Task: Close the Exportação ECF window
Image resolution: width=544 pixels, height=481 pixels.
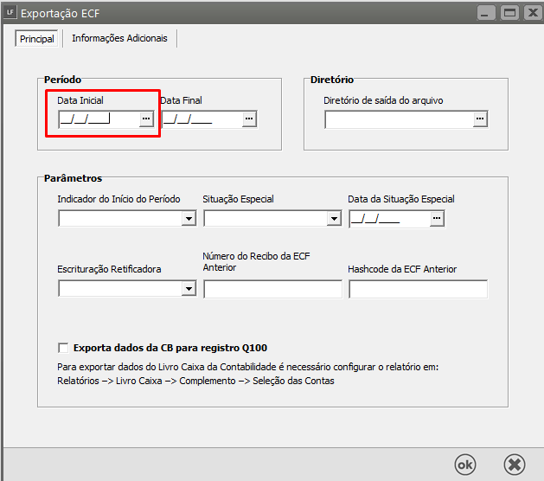Action: point(534,13)
